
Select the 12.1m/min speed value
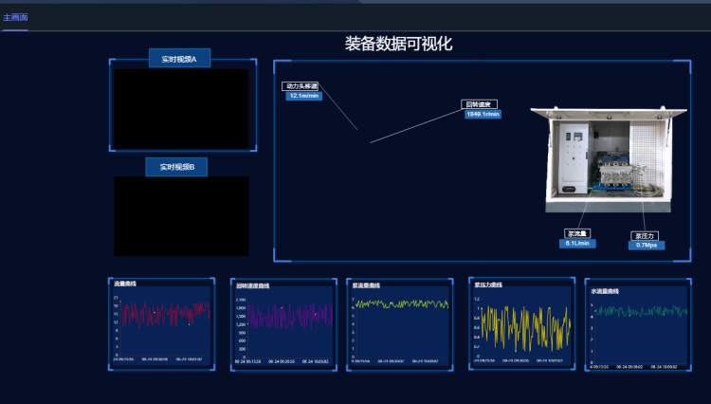click(x=304, y=96)
